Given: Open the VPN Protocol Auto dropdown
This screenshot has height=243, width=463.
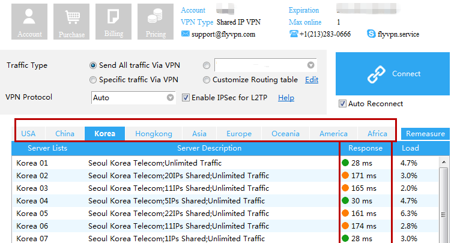Looking at the screenshot, I should (x=133, y=98).
